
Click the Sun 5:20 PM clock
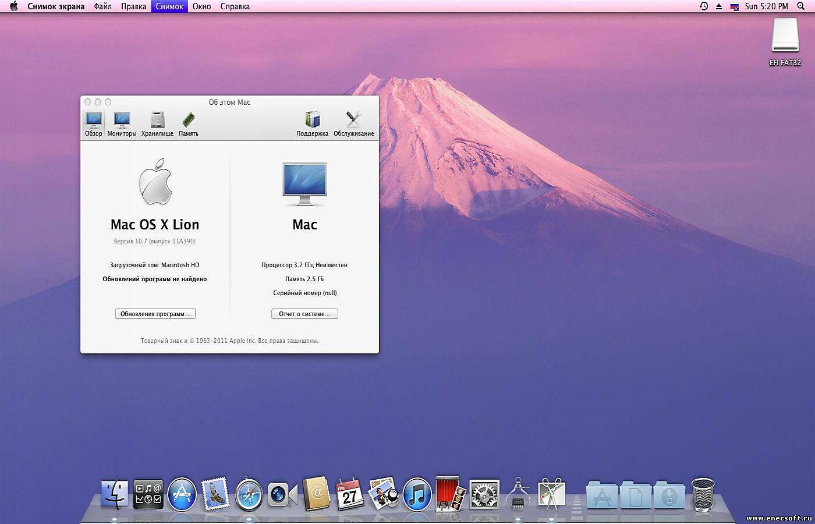click(x=767, y=6)
